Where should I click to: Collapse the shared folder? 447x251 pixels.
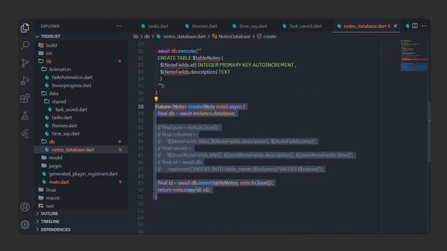click(59, 101)
